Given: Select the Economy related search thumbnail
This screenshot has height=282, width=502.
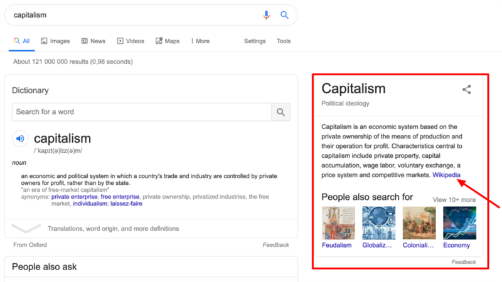Looking at the screenshot, I should coord(459,224).
